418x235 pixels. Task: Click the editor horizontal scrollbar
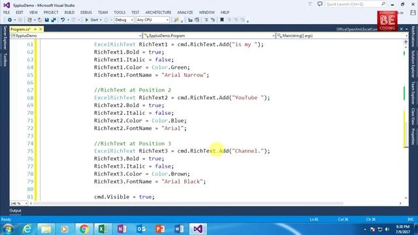[189, 203]
